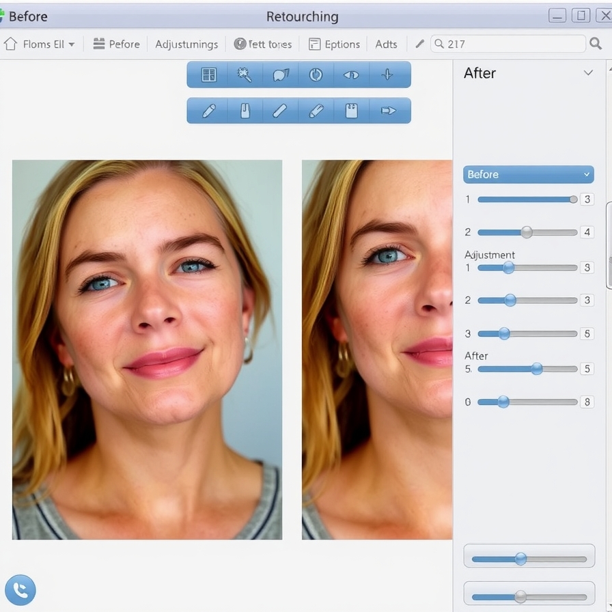Collapse the After panel chevron
Viewport: 612px width, 612px height.
pos(588,72)
